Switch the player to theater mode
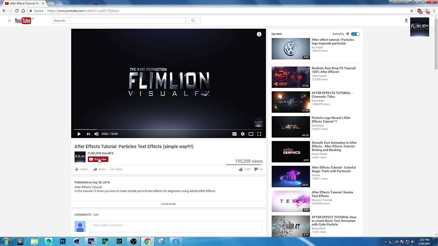The image size is (438, 246). click(251, 134)
